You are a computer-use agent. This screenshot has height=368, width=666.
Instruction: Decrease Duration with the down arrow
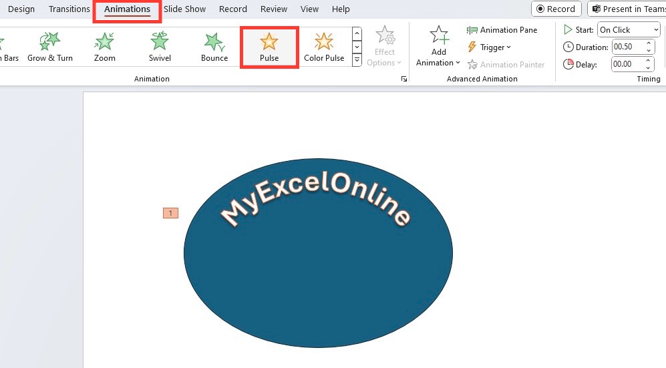(649, 51)
